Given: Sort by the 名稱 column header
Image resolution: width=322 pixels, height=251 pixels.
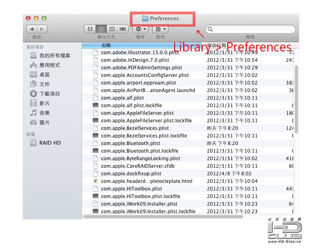Looking at the screenshot, I should click(141, 45).
